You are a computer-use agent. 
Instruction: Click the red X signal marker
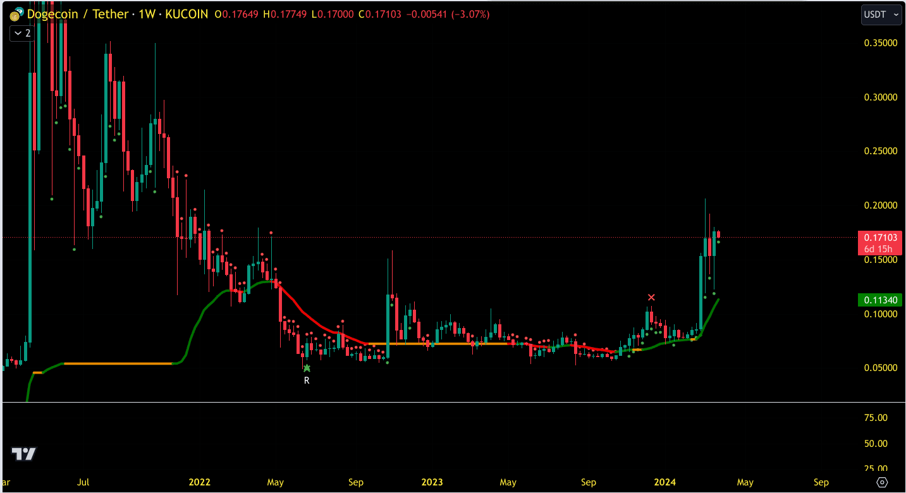click(x=651, y=297)
